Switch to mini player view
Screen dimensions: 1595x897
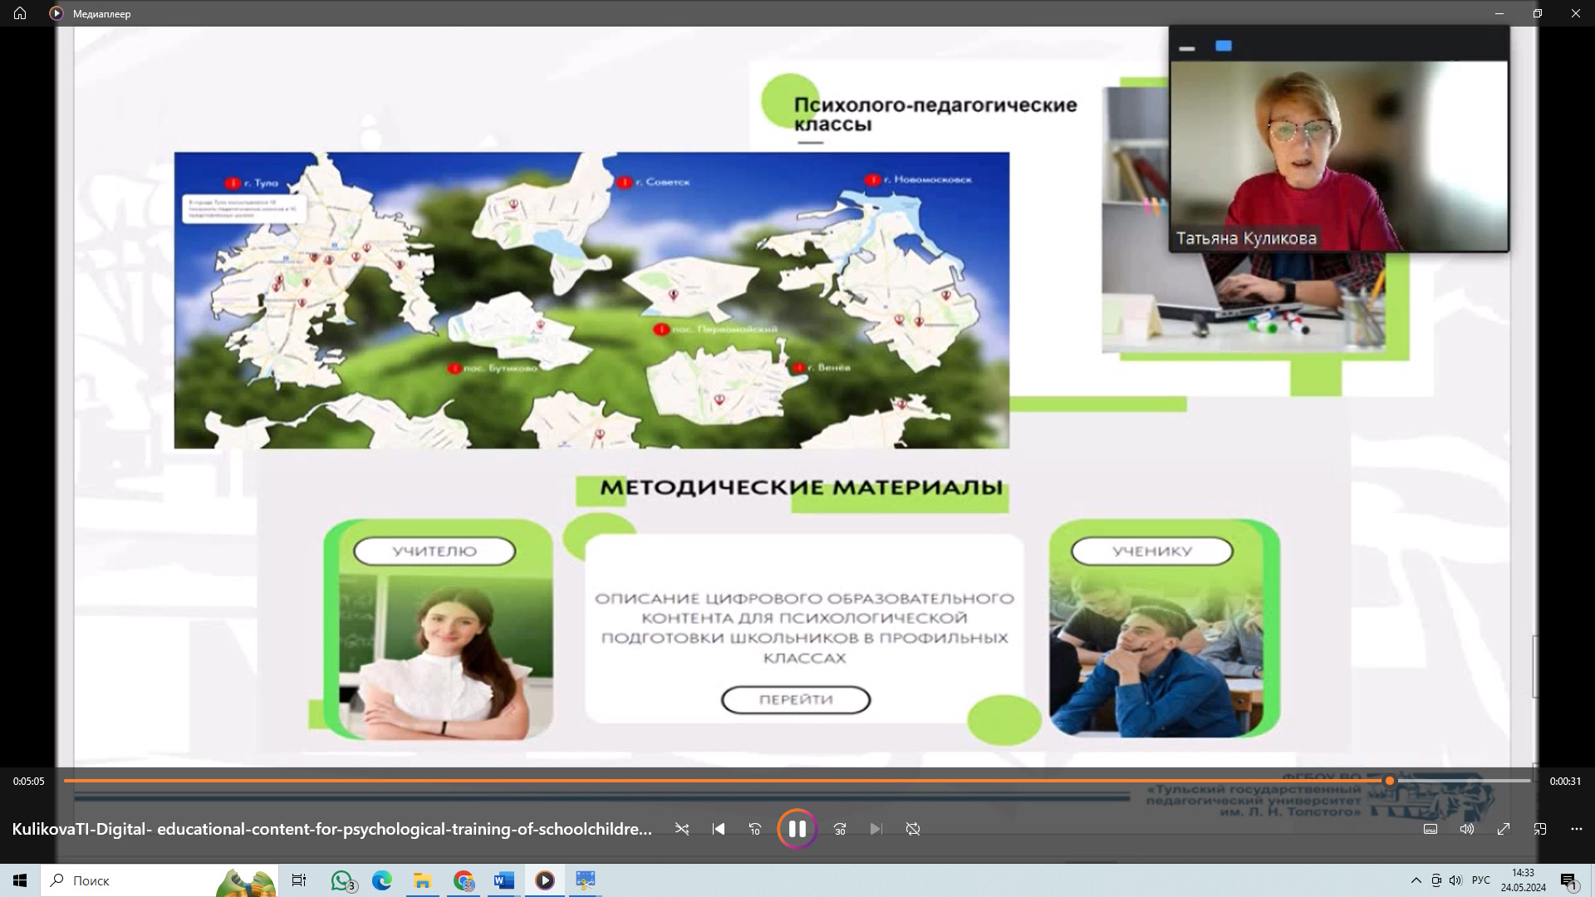point(1540,829)
